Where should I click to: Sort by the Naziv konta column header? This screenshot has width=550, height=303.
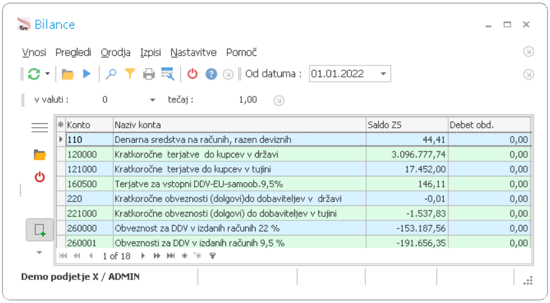click(240, 125)
